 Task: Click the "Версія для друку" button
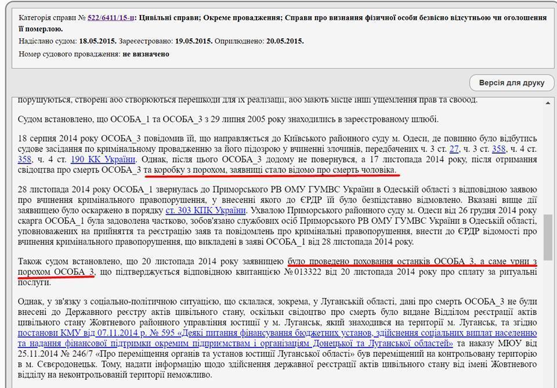tap(513, 83)
